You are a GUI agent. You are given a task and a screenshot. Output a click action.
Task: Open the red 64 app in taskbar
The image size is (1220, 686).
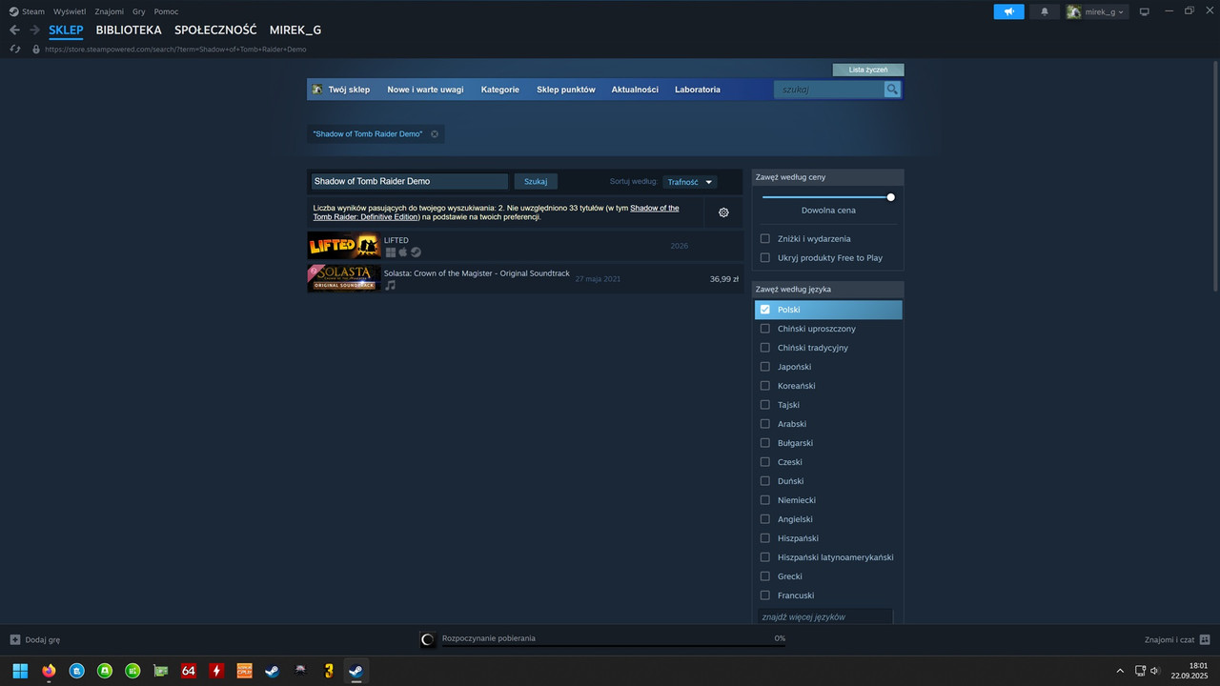(x=189, y=671)
